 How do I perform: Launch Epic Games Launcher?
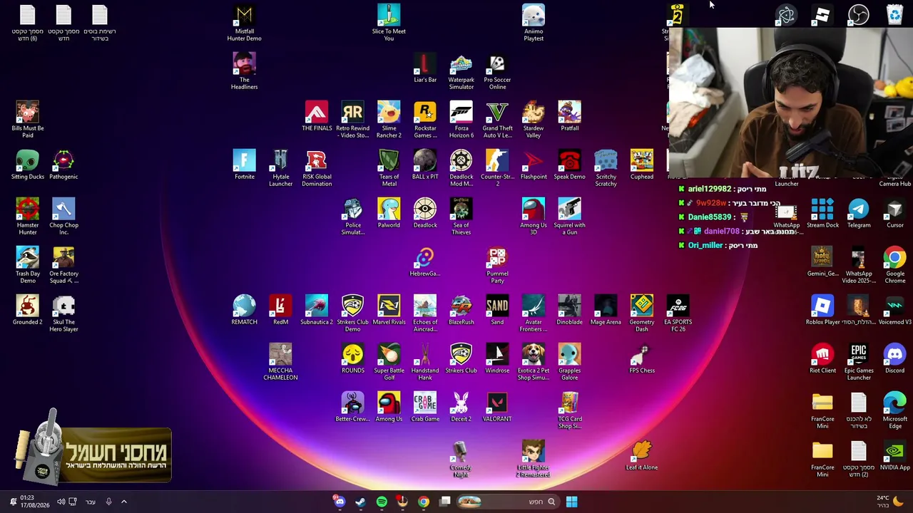pyautogui.click(x=859, y=363)
